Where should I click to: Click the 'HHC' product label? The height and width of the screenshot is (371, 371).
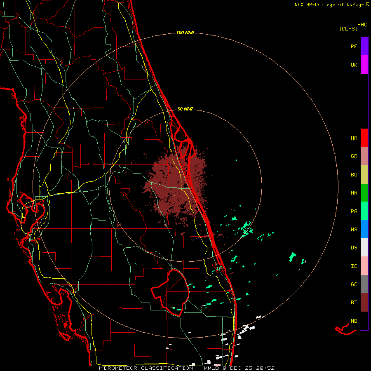[362, 25]
